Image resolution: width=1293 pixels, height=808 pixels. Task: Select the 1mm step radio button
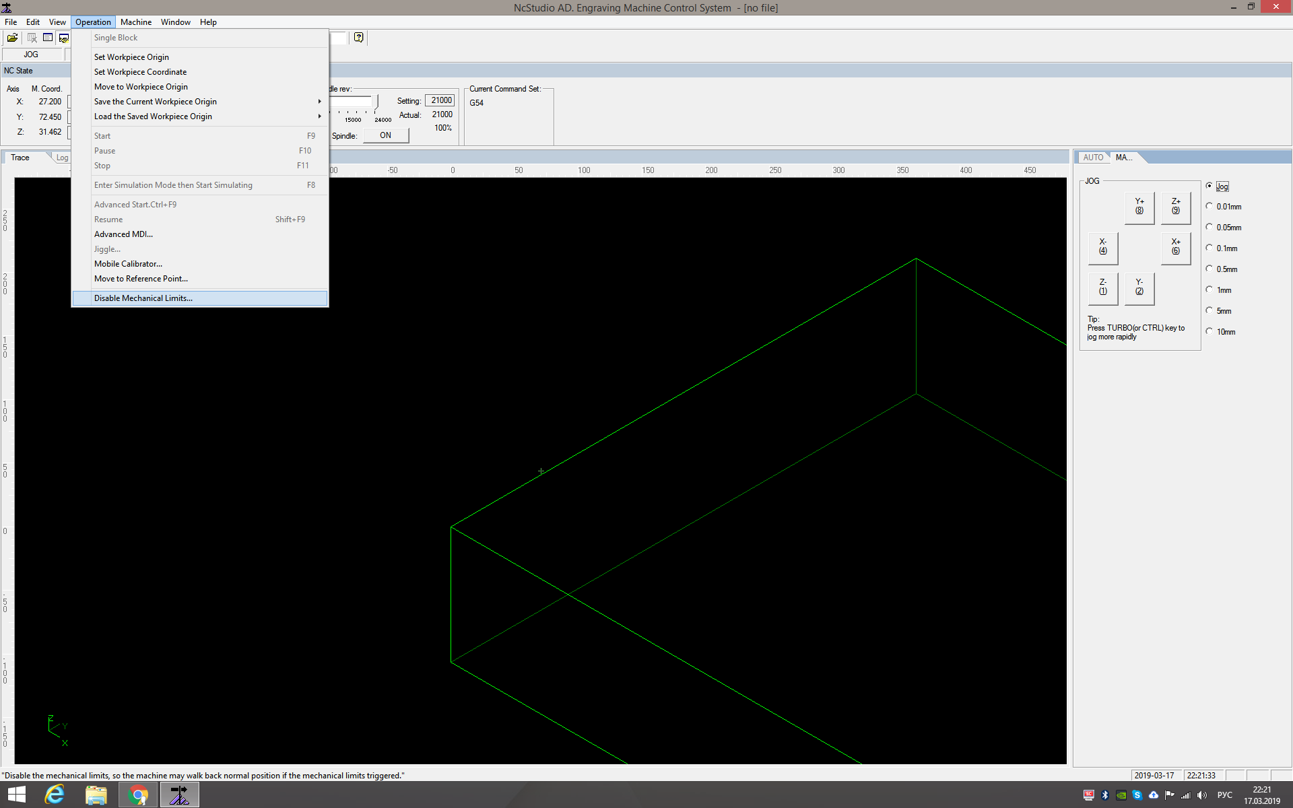click(x=1209, y=290)
